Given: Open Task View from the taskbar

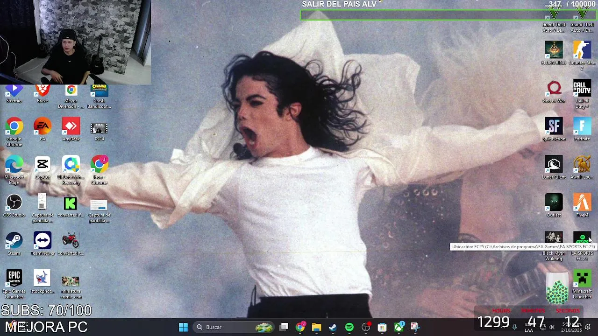Looking at the screenshot, I should (284, 327).
